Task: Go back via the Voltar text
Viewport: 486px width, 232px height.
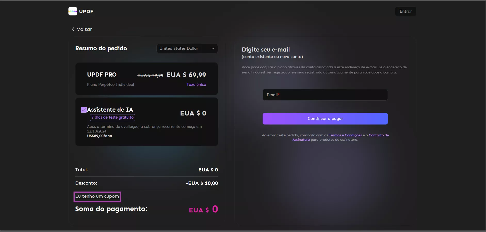Action: 84,29
